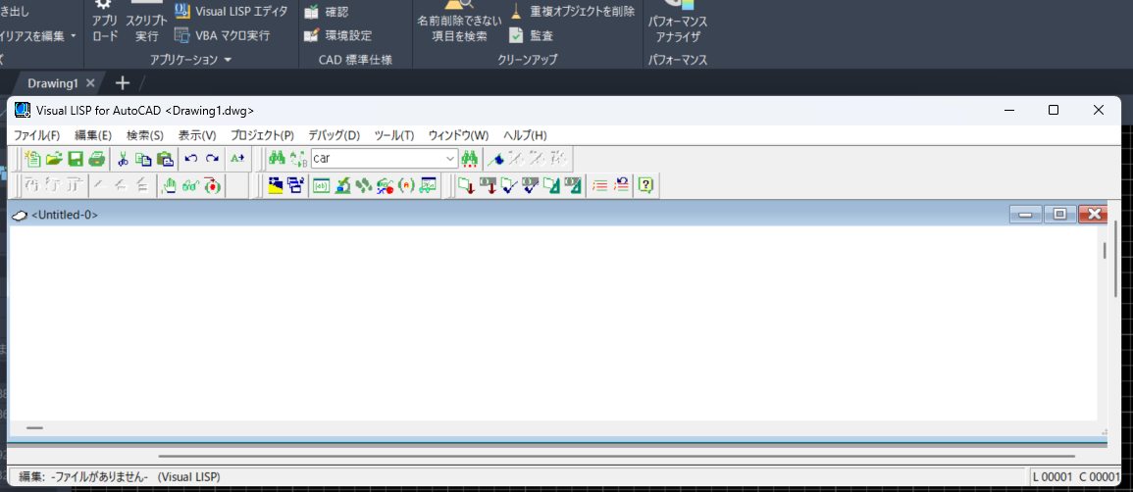Load the active edit window with the red arrow icon

[467, 185]
